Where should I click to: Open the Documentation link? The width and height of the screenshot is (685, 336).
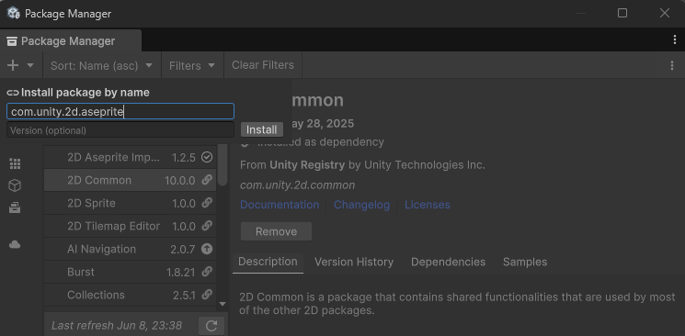pyautogui.click(x=280, y=205)
